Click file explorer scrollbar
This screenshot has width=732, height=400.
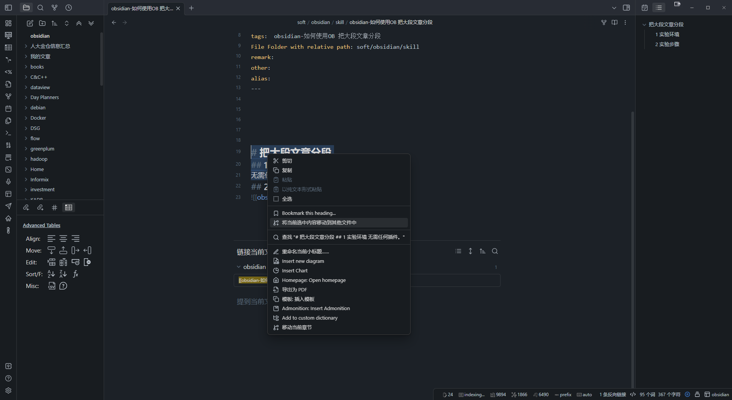click(101, 59)
